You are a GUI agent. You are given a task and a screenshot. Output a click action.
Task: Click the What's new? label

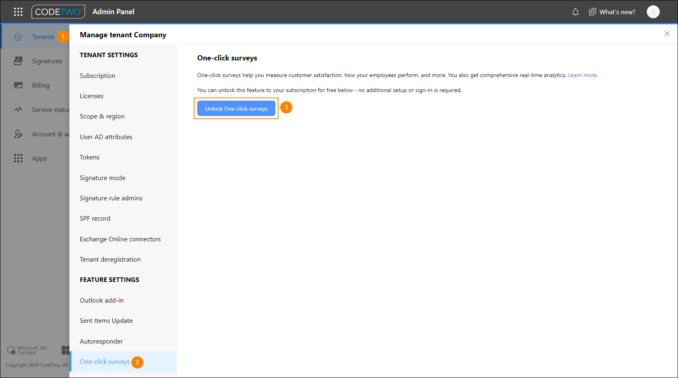pyautogui.click(x=617, y=12)
